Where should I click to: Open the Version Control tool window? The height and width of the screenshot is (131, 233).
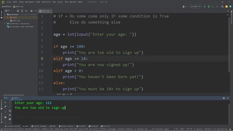tap(12, 126)
